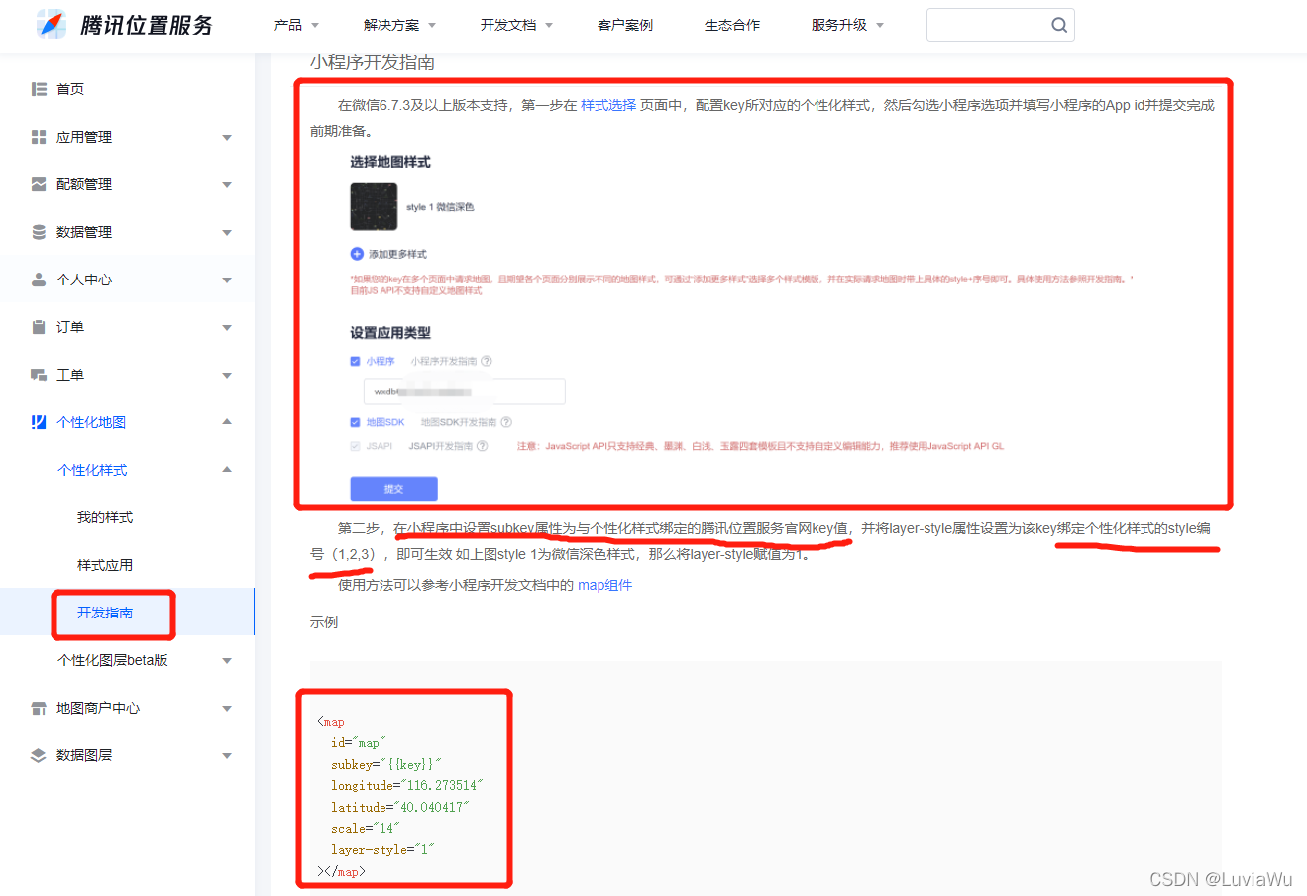Screen dimensions: 1307x896
Task: Click the search magnifier icon
Action: tap(1059, 25)
